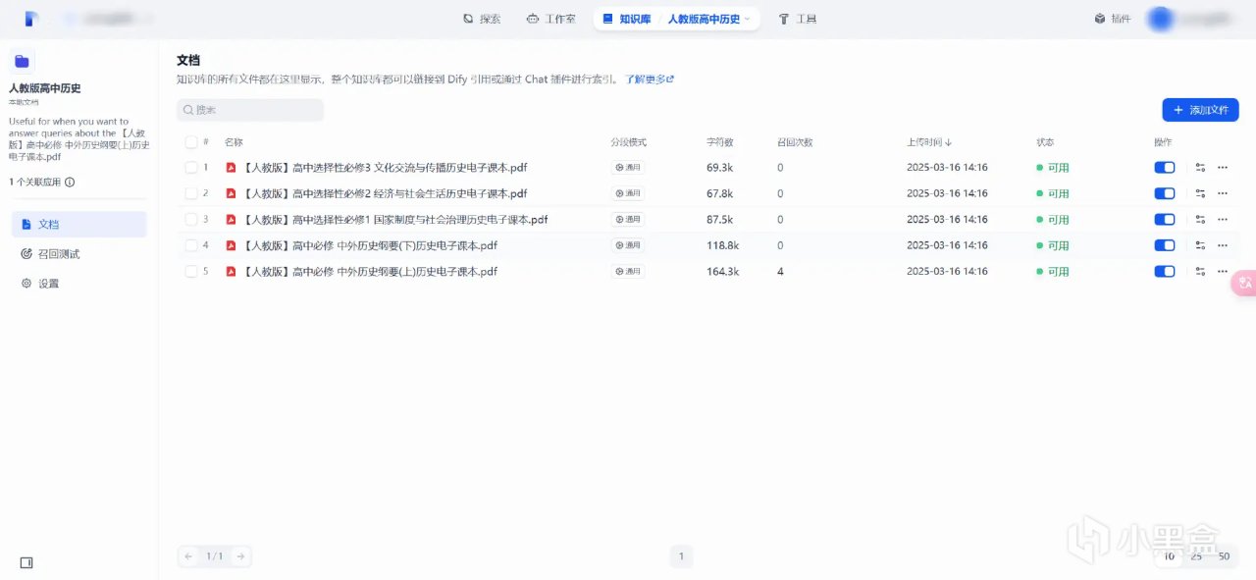This screenshot has height=580, width=1256.
Task: Open more-actions menu for 中外历史纲要(下) row
Action: [x=1223, y=245]
